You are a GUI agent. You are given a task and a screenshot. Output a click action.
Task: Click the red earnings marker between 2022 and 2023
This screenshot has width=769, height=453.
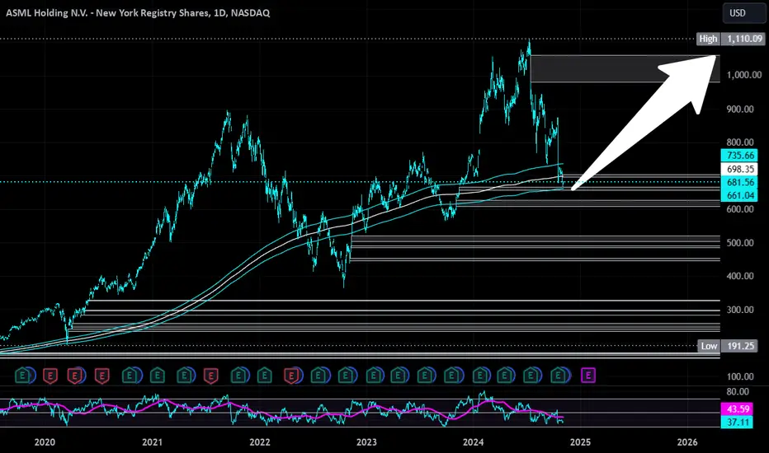click(x=291, y=376)
